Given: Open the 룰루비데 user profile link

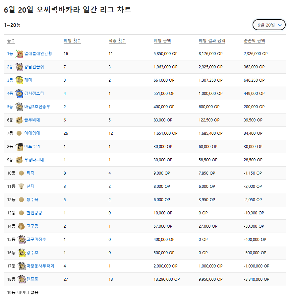Looking at the screenshot, I should click(x=32, y=120).
